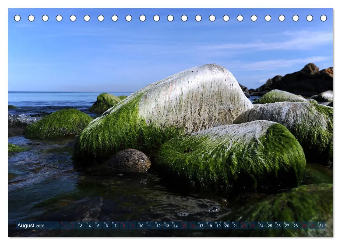Screen dimensions: 341x245
Task: Select day 26 in the calendar strip
Action: click(x=279, y=226)
